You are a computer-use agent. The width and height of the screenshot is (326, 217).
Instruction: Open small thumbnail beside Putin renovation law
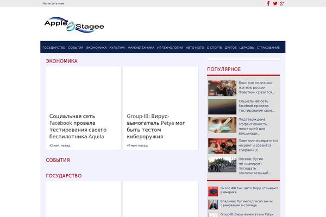click(x=213, y=205)
